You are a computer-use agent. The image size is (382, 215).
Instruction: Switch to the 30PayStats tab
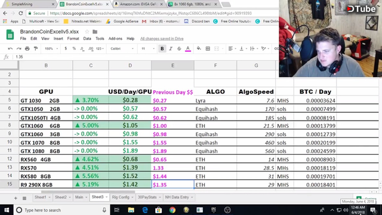[147, 197]
